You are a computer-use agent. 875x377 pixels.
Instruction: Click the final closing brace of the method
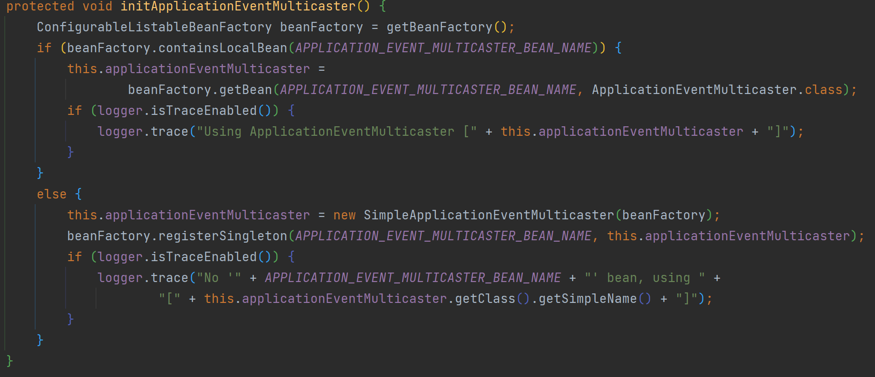(10, 361)
